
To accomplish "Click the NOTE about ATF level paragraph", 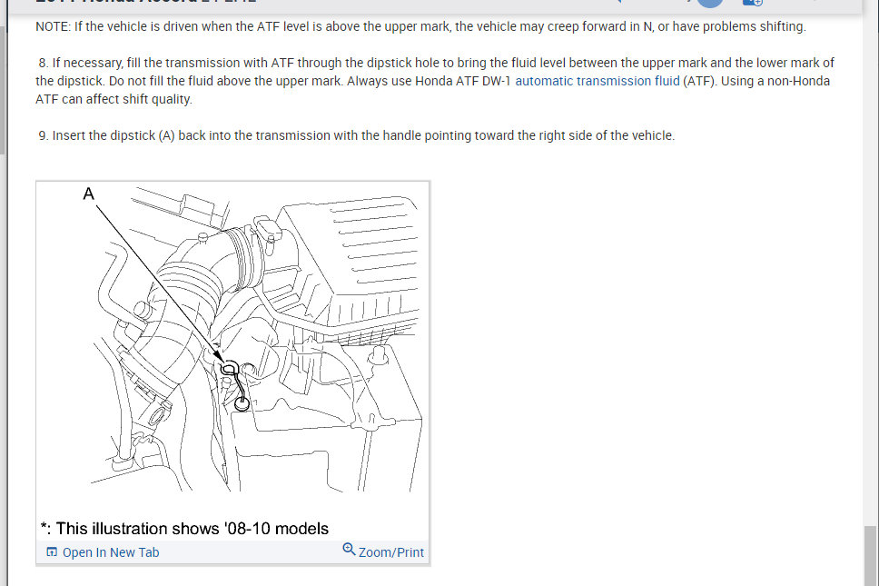I will pyautogui.click(x=420, y=26).
